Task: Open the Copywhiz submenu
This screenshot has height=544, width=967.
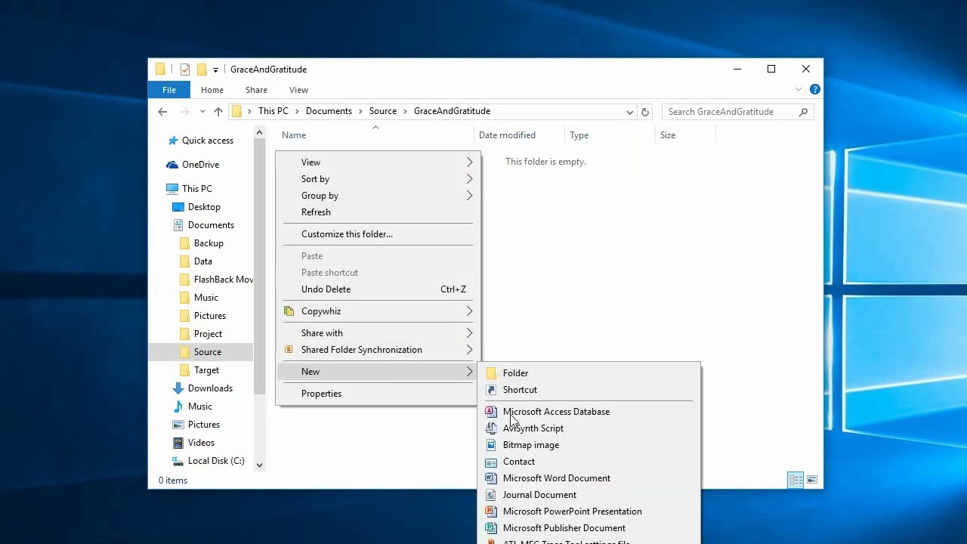Action: 378,311
